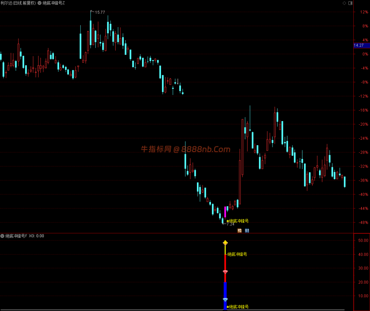Click the 10.00 label on indicator axis
The height and width of the screenshot is (311, 370).
(363, 296)
